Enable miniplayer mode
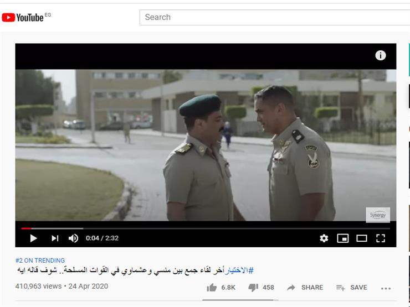410x307 pixels. [343, 238]
